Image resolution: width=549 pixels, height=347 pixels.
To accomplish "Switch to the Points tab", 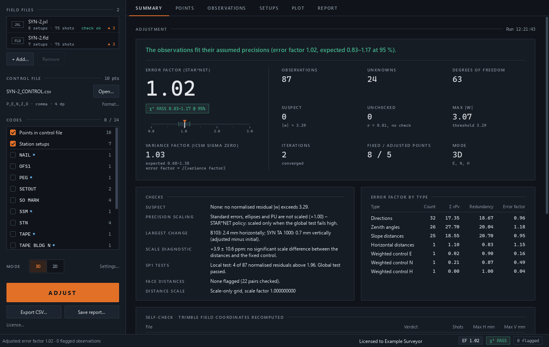I will (185, 8).
